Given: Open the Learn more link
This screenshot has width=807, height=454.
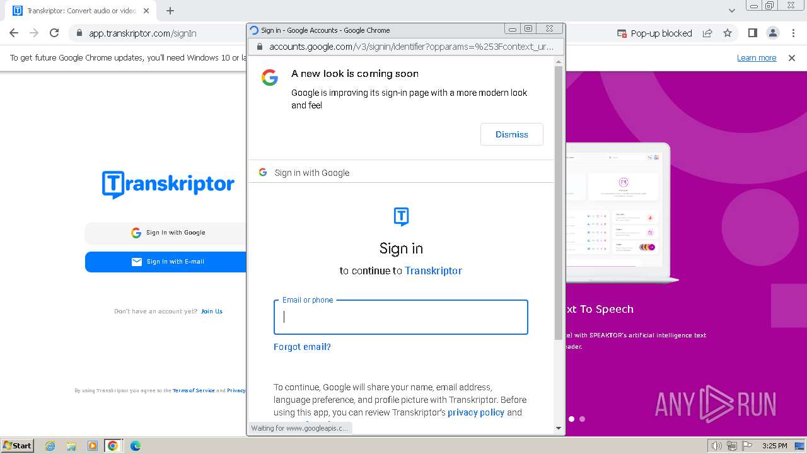Looking at the screenshot, I should [x=757, y=58].
